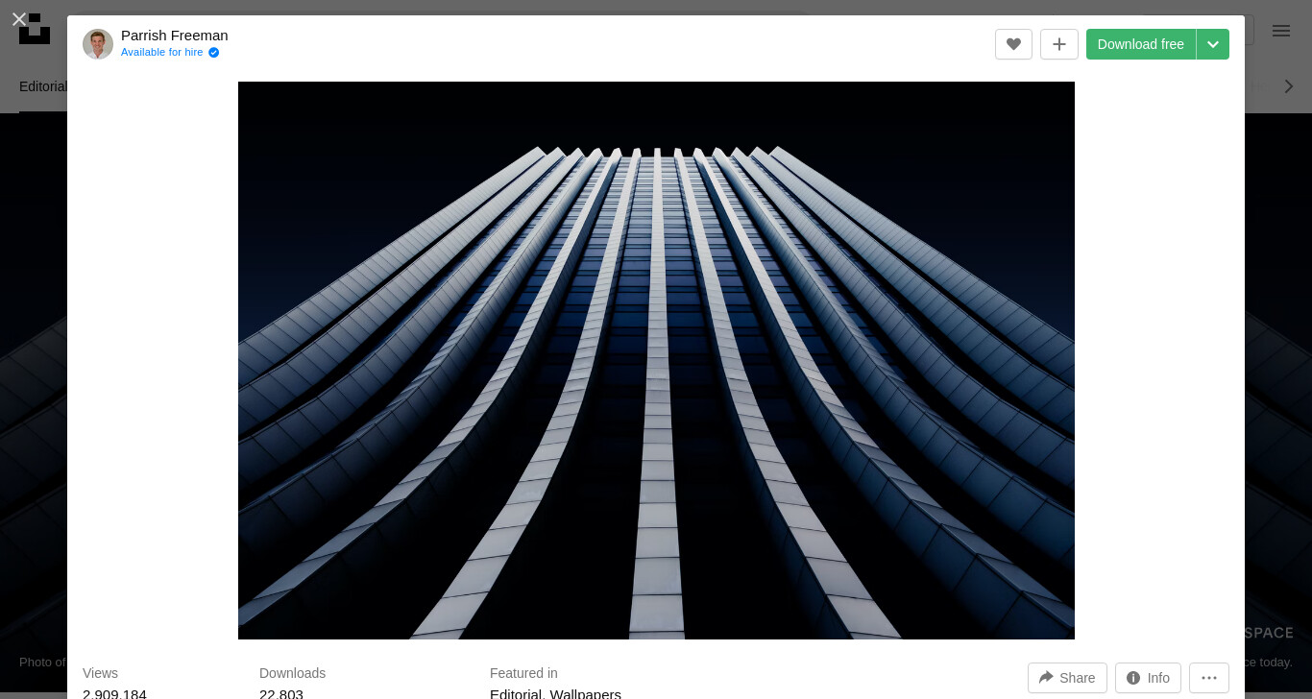Viewport: 1312px width, 699px height.
Task: Click the verified badge icon next to Available for hire
Action: [x=214, y=53]
